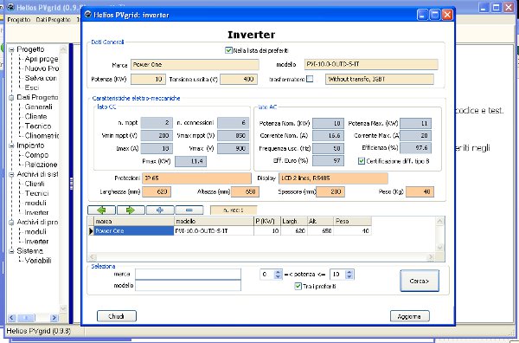Click the Cerca> search button
The height and width of the screenshot is (343, 519).
(x=420, y=281)
